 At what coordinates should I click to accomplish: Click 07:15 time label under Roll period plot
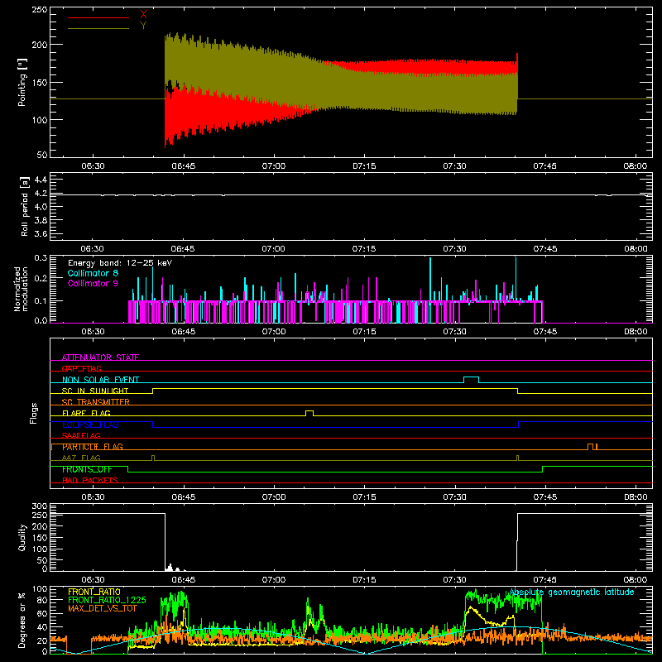coord(364,249)
